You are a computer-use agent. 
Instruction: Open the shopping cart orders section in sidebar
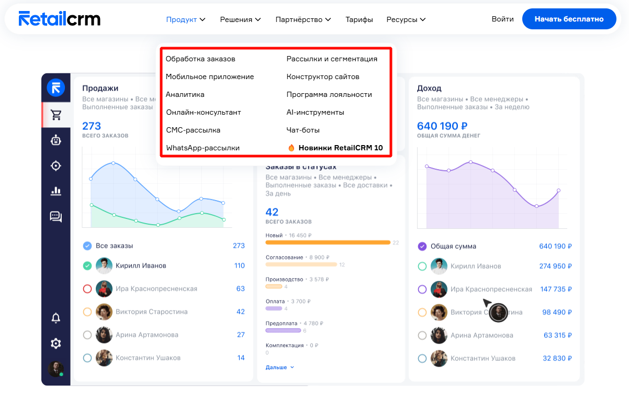pyautogui.click(x=55, y=115)
